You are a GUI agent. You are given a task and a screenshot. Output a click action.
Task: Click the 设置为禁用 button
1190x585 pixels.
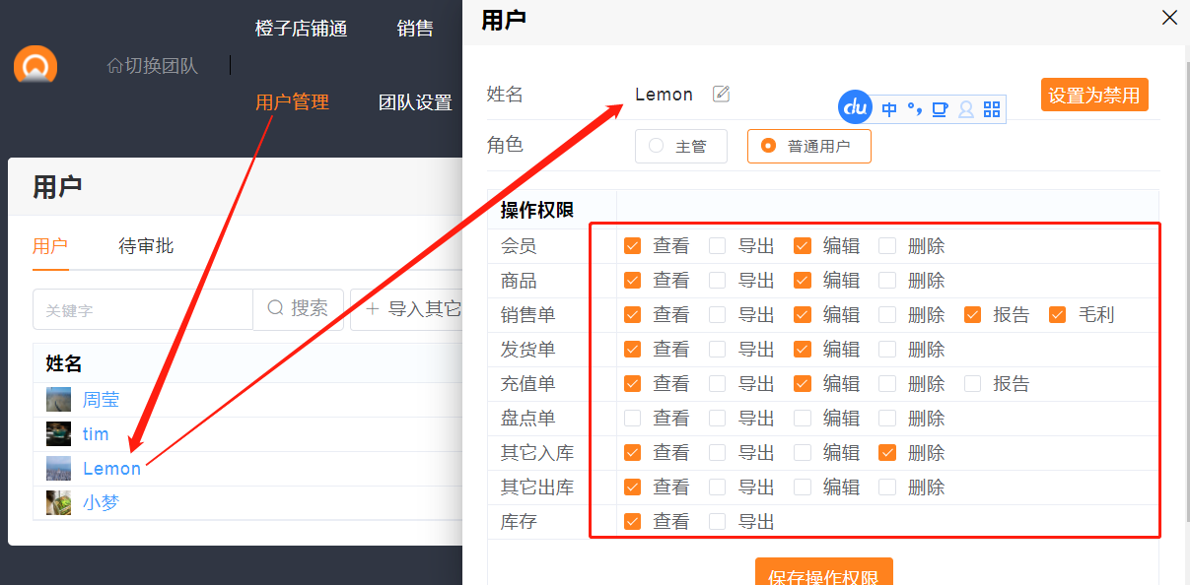1093,96
